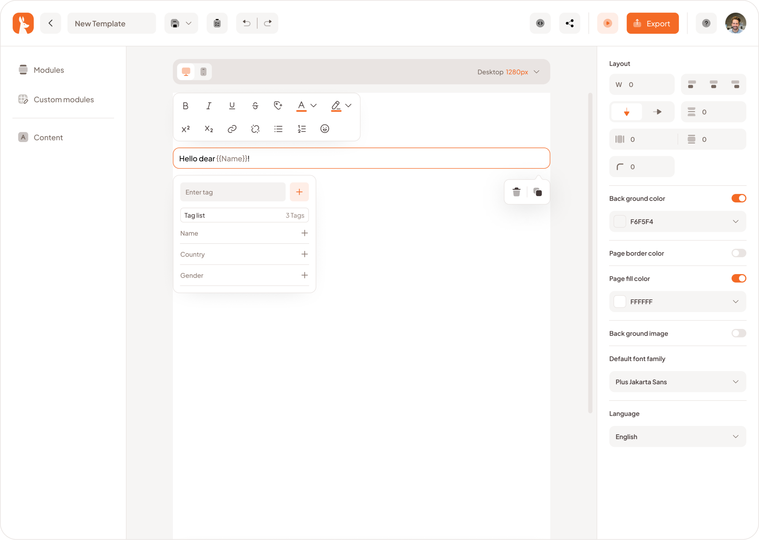Image resolution: width=759 pixels, height=540 pixels.
Task: Insert the Name tag with plus
Action: [x=305, y=233]
